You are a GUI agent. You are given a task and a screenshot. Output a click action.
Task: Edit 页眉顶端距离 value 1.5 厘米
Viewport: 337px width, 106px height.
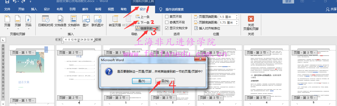pos(227,17)
